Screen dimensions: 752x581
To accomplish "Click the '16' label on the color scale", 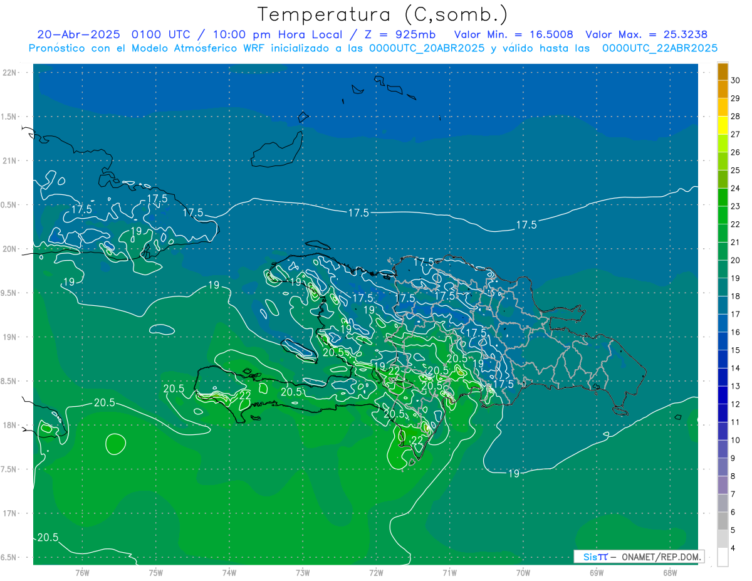I will pyautogui.click(x=736, y=332).
